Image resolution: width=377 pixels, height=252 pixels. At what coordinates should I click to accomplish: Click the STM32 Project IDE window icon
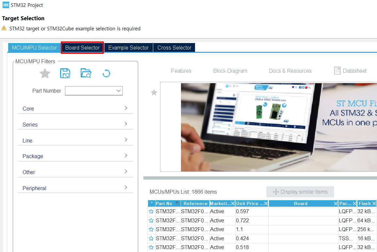(6, 5)
